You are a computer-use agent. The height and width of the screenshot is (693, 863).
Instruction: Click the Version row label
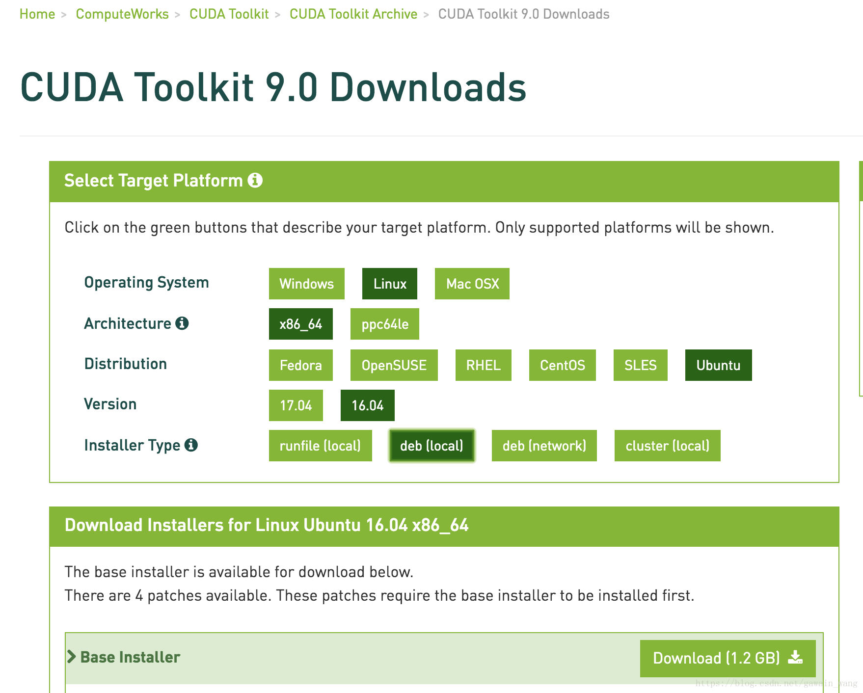point(110,404)
